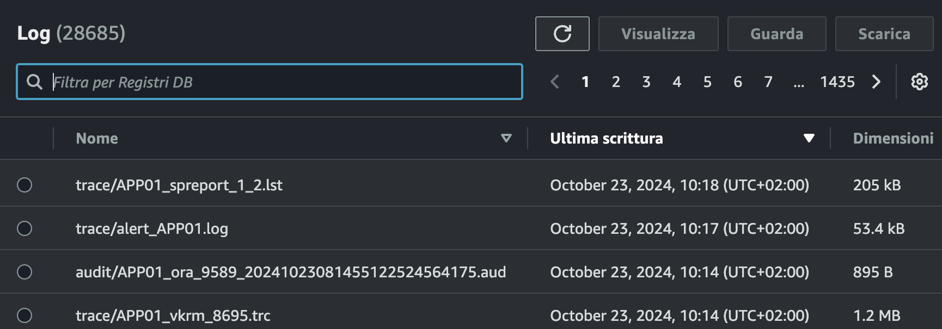
Task: Click timestamp October 23, 2024, 10:17
Action: [x=680, y=229]
